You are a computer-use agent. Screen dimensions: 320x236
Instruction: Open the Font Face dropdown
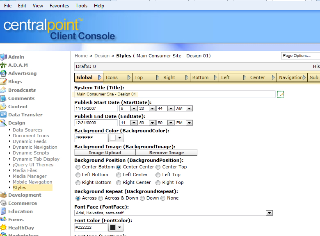(x=269, y=213)
